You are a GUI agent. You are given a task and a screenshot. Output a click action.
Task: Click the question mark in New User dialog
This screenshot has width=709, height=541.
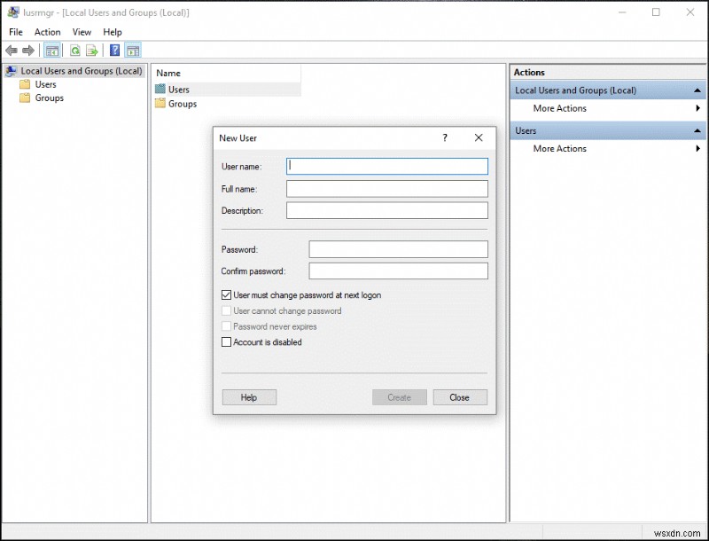click(445, 138)
